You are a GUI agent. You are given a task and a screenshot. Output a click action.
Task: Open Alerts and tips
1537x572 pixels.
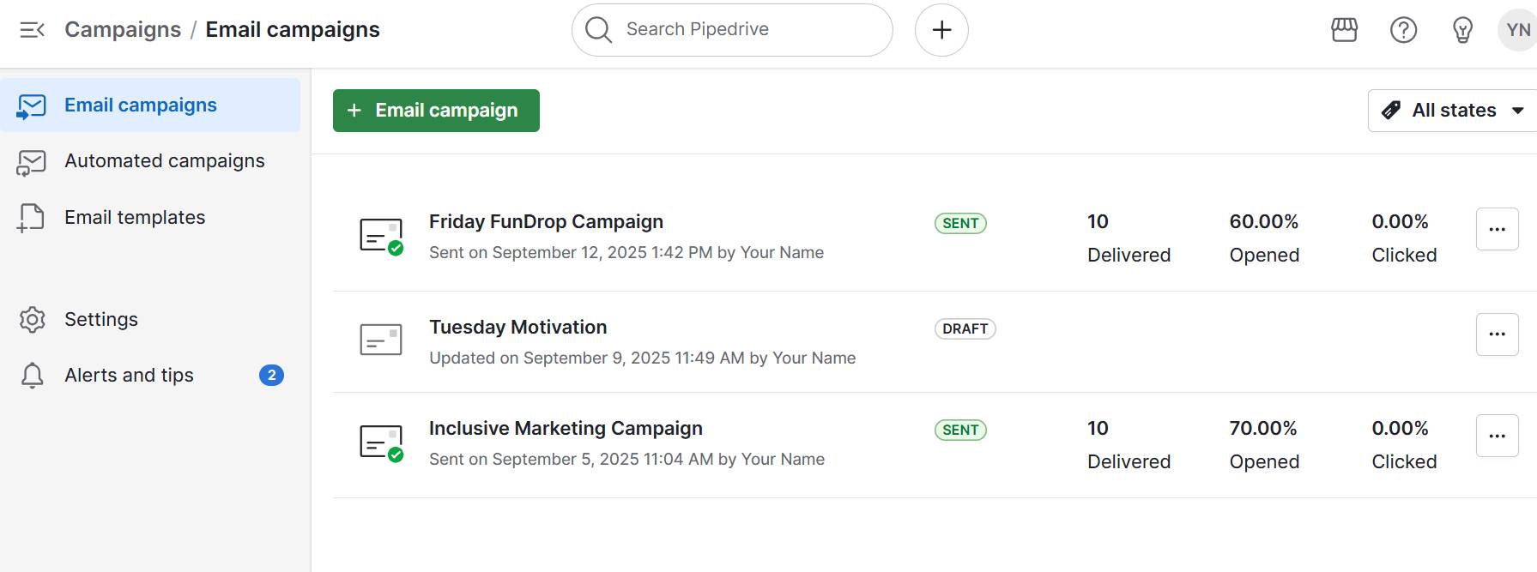click(150, 375)
